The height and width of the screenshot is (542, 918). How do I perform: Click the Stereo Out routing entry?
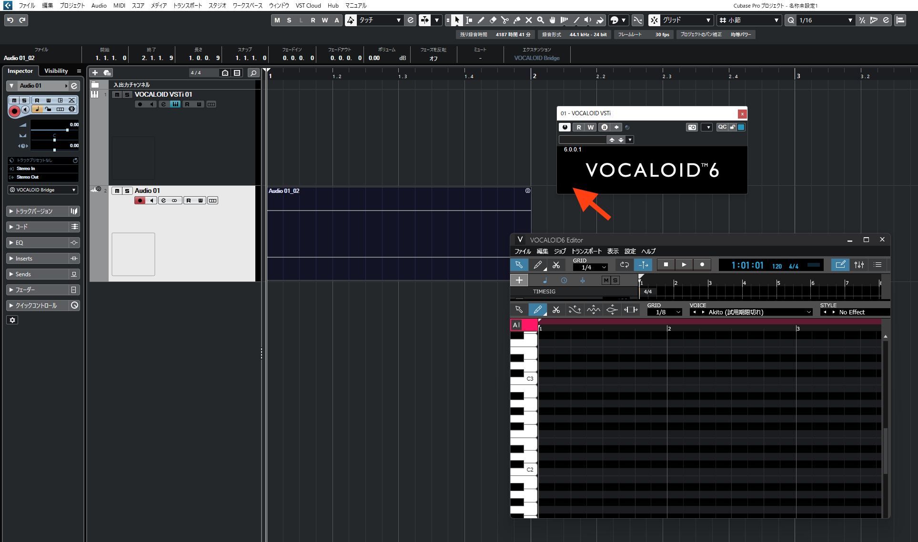coord(29,177)
